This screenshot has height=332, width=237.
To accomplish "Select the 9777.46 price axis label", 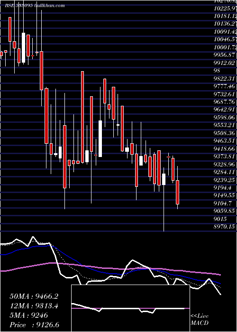I will click(x=225, y=86).
